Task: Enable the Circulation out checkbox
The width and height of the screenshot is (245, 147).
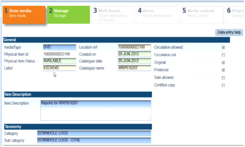Action: point(223,55)
